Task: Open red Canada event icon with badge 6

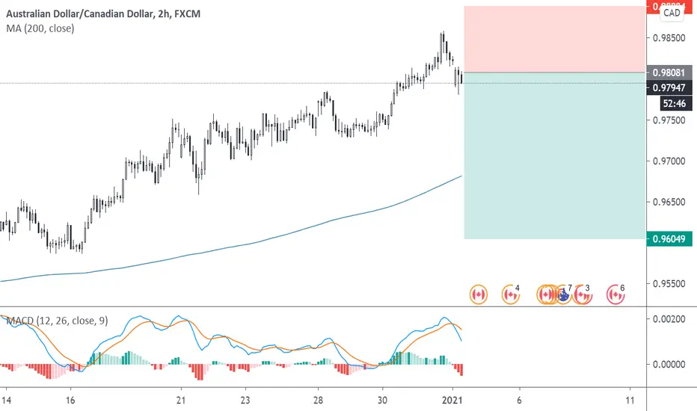Action: 615,294
